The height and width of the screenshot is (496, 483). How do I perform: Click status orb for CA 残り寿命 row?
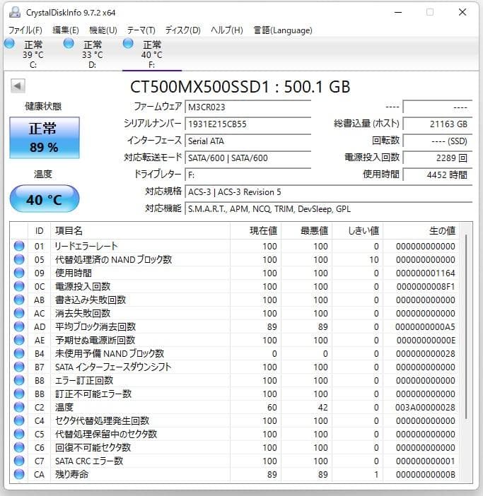19,475
